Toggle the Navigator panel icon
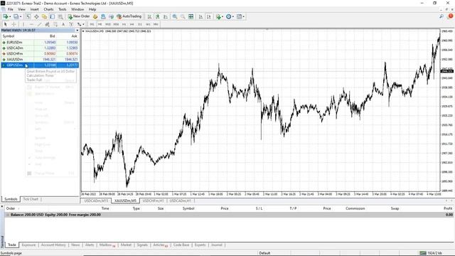This screenshot has width=455, height=256. [x=44, y=16]
